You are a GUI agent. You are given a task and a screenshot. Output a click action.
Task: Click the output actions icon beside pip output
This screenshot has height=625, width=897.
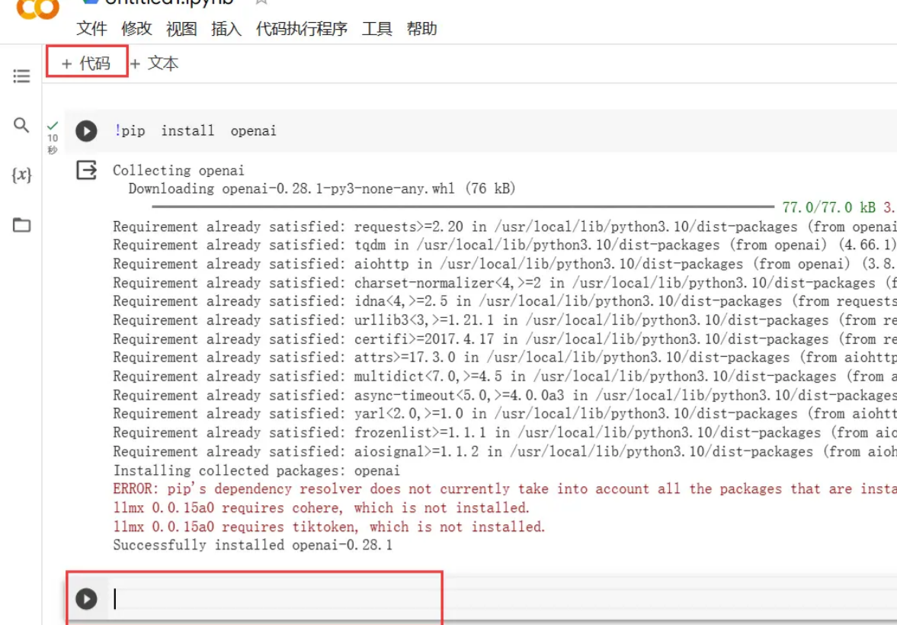tap(87, 171)
